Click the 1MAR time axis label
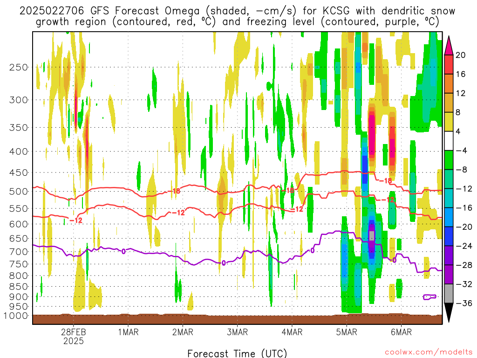The image size is (477, 358). [x=128, y=332]
